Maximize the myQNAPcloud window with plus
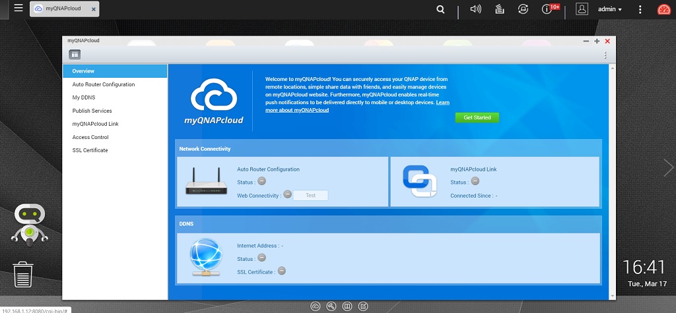The height and width of the screenshot is (313, 676). click(597, 42)
